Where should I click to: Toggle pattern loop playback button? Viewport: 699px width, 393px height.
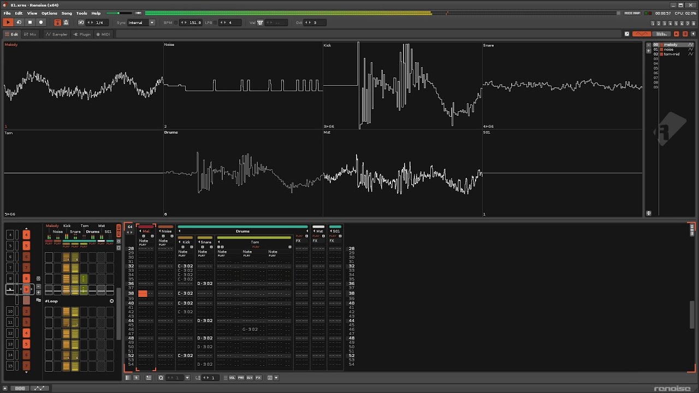19,22
